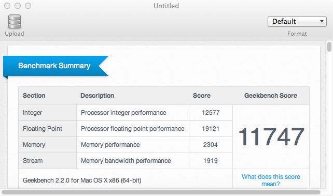Screen dimensions: 333x196
Task: Click the Upload database icon
Action: coord(15,21)
